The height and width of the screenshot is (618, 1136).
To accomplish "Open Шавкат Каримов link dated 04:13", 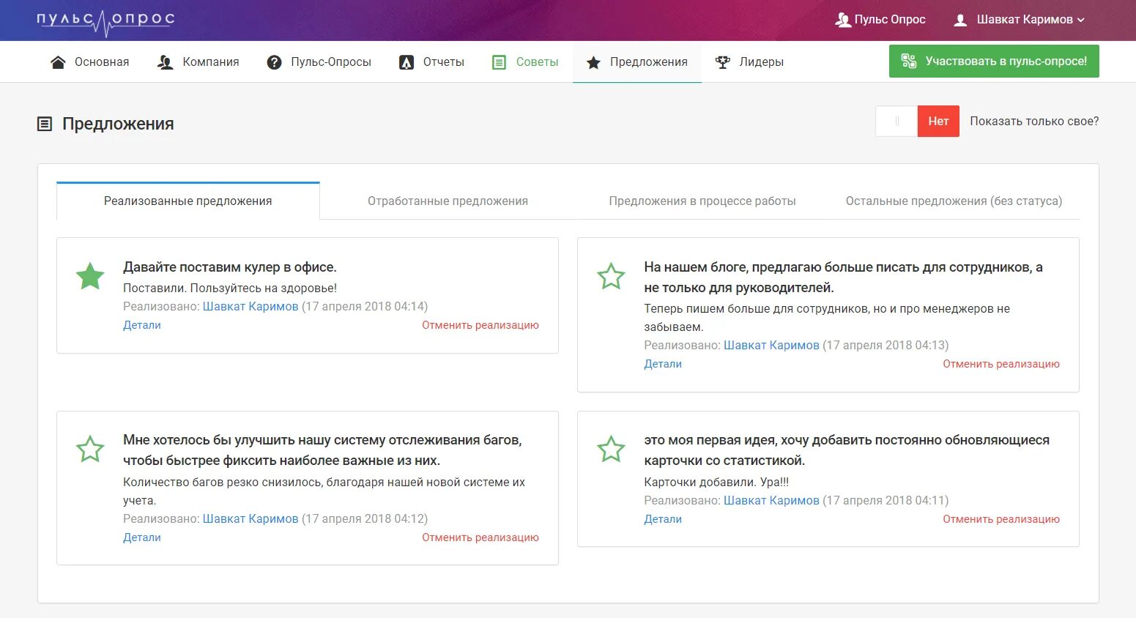I will click(771, 346).
